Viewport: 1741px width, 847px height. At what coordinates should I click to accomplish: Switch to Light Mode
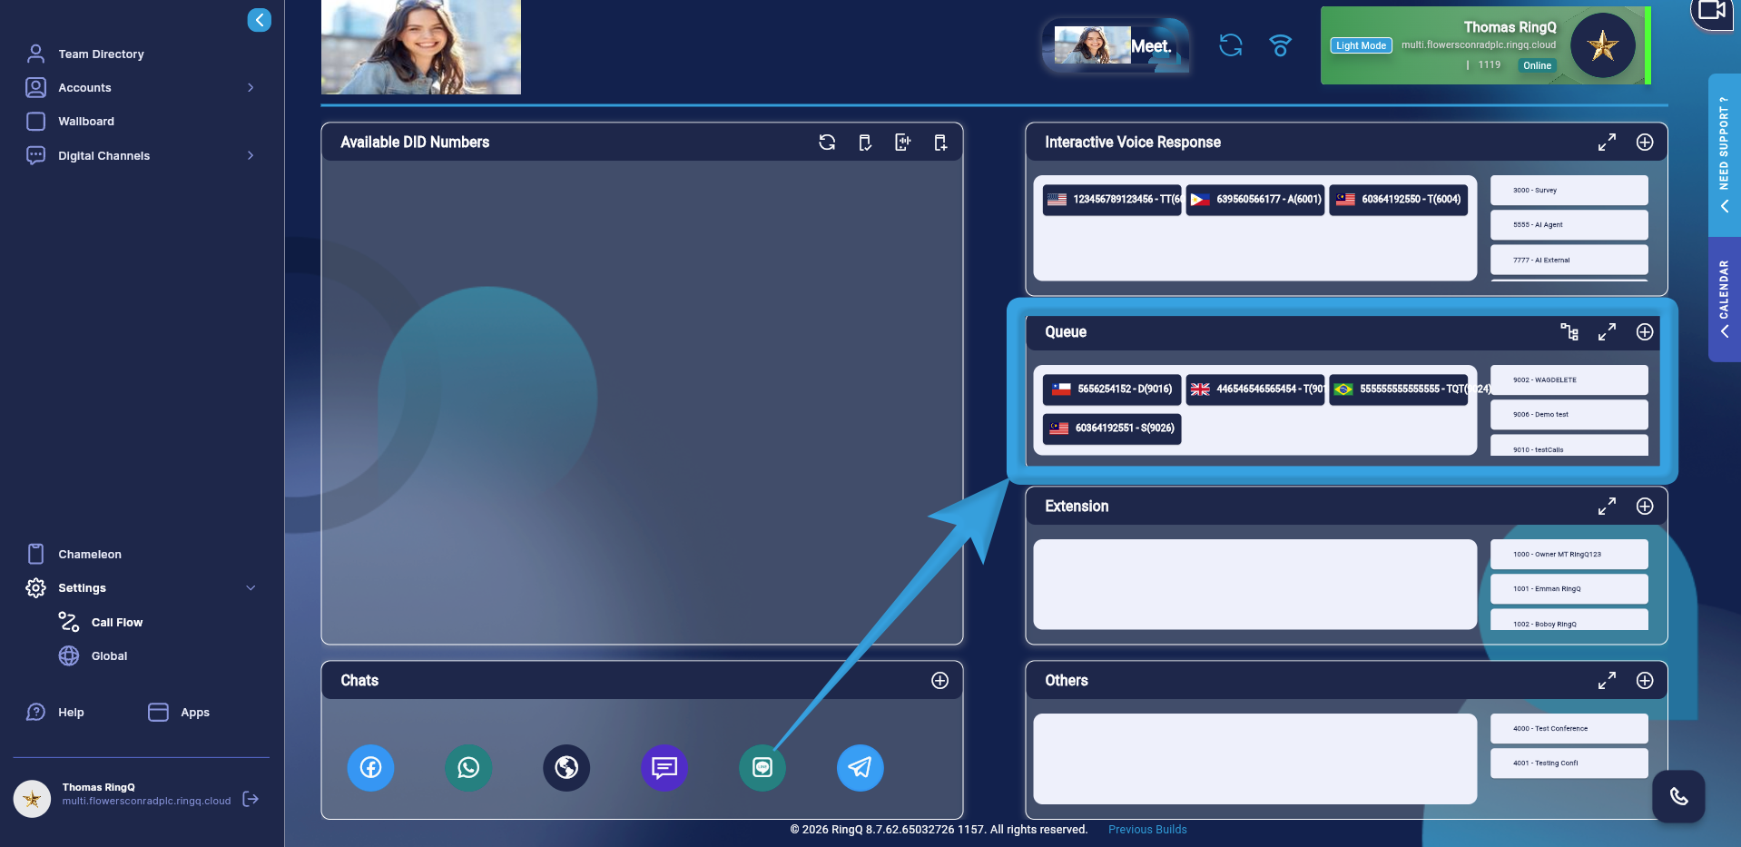1361,45
